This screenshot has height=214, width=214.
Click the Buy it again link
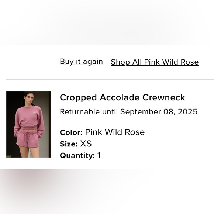(x=82, y=62)
